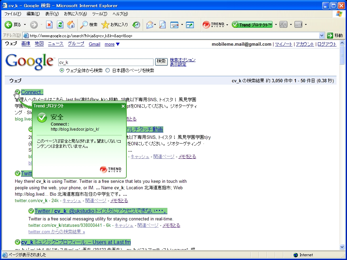Stop page loading with red X icon
Viewport: 347px width, 260px height.
coord(49,24)
